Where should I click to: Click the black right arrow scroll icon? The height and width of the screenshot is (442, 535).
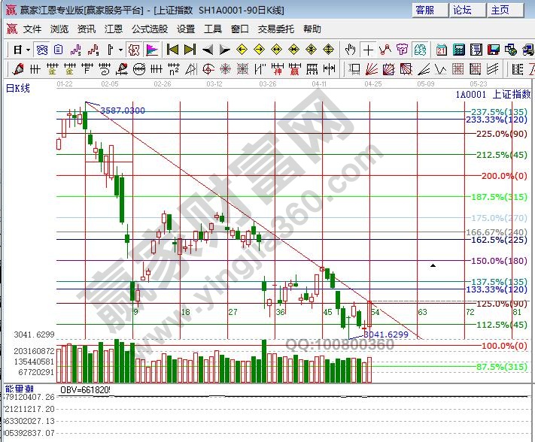(223, 50)
